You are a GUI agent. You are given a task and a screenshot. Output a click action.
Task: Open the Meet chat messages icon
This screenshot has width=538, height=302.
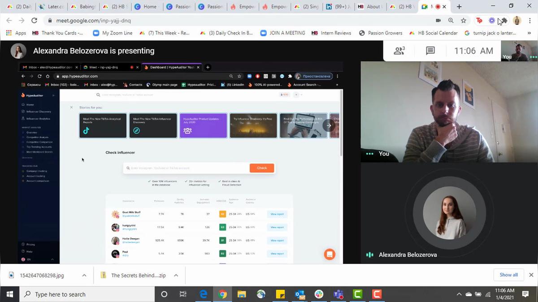(430, 51)
